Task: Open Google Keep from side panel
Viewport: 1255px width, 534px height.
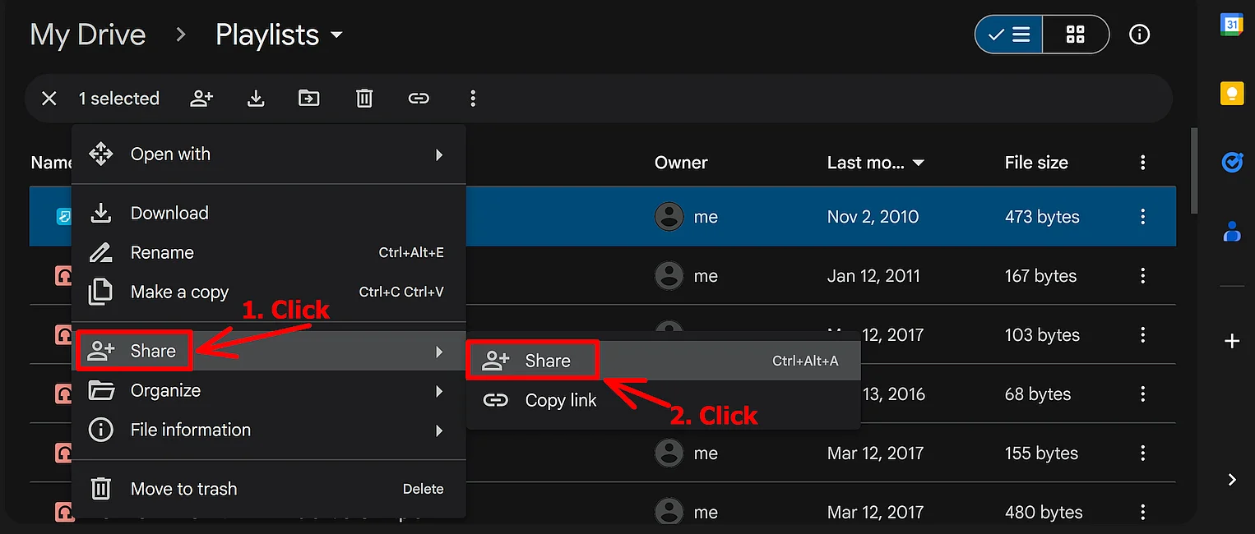Action: [1231, 94]
